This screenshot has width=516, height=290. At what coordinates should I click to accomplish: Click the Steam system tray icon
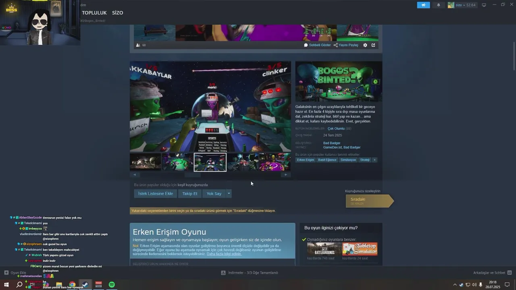click(461, 285)
